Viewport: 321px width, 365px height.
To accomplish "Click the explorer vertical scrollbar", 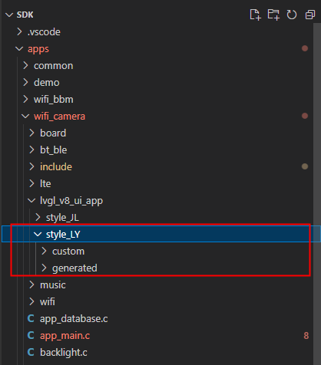I will click(317, 194).
